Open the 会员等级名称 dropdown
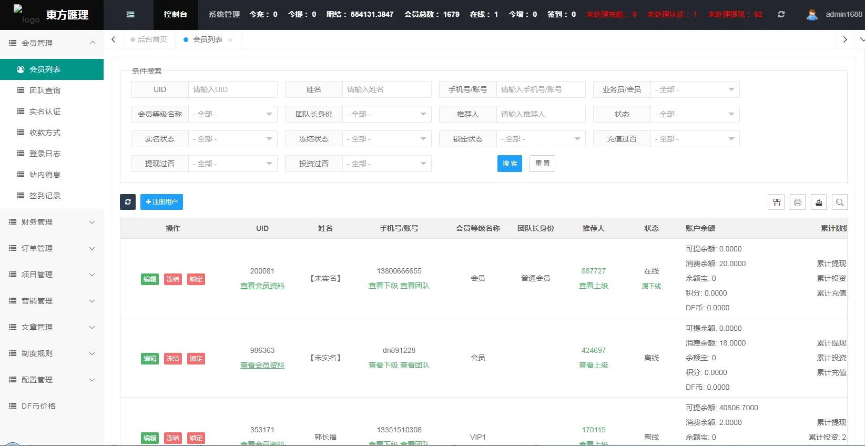 click(x=232, y=114)
